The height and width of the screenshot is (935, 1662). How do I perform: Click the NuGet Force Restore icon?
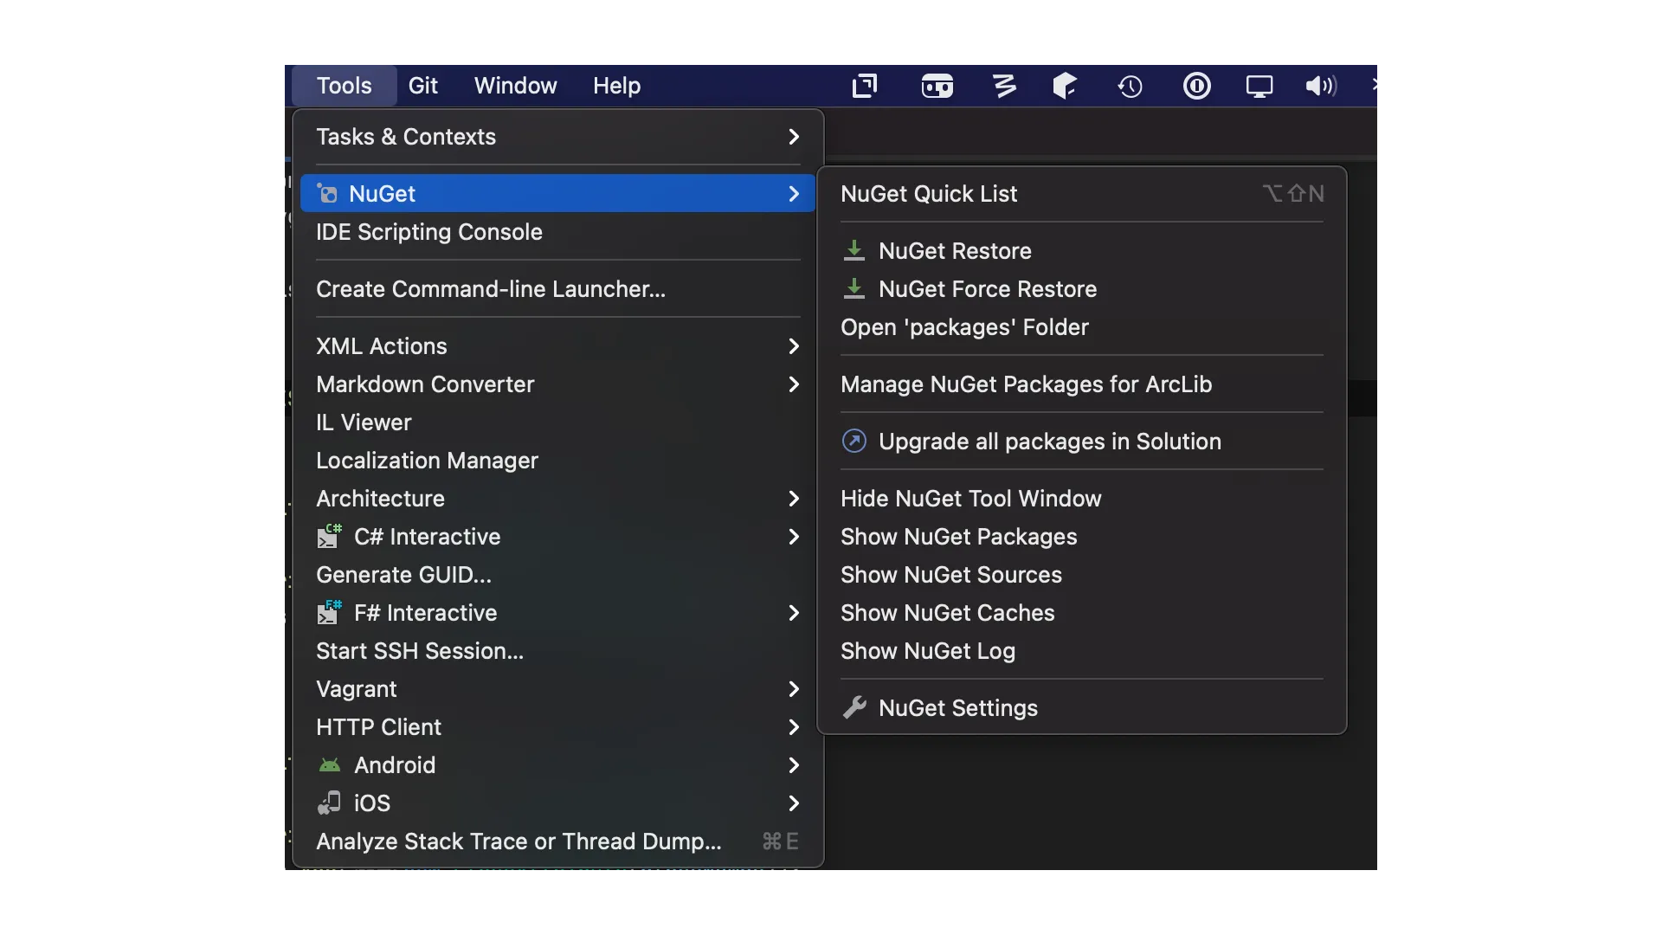click(854, 289)
